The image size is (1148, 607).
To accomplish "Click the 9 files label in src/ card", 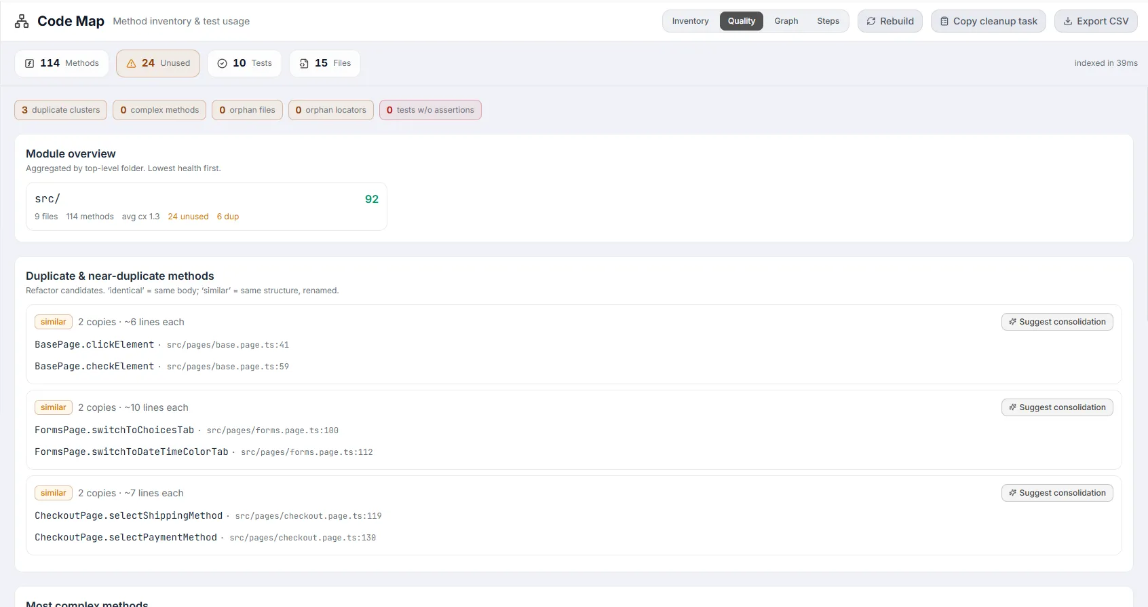I will 46,217.
